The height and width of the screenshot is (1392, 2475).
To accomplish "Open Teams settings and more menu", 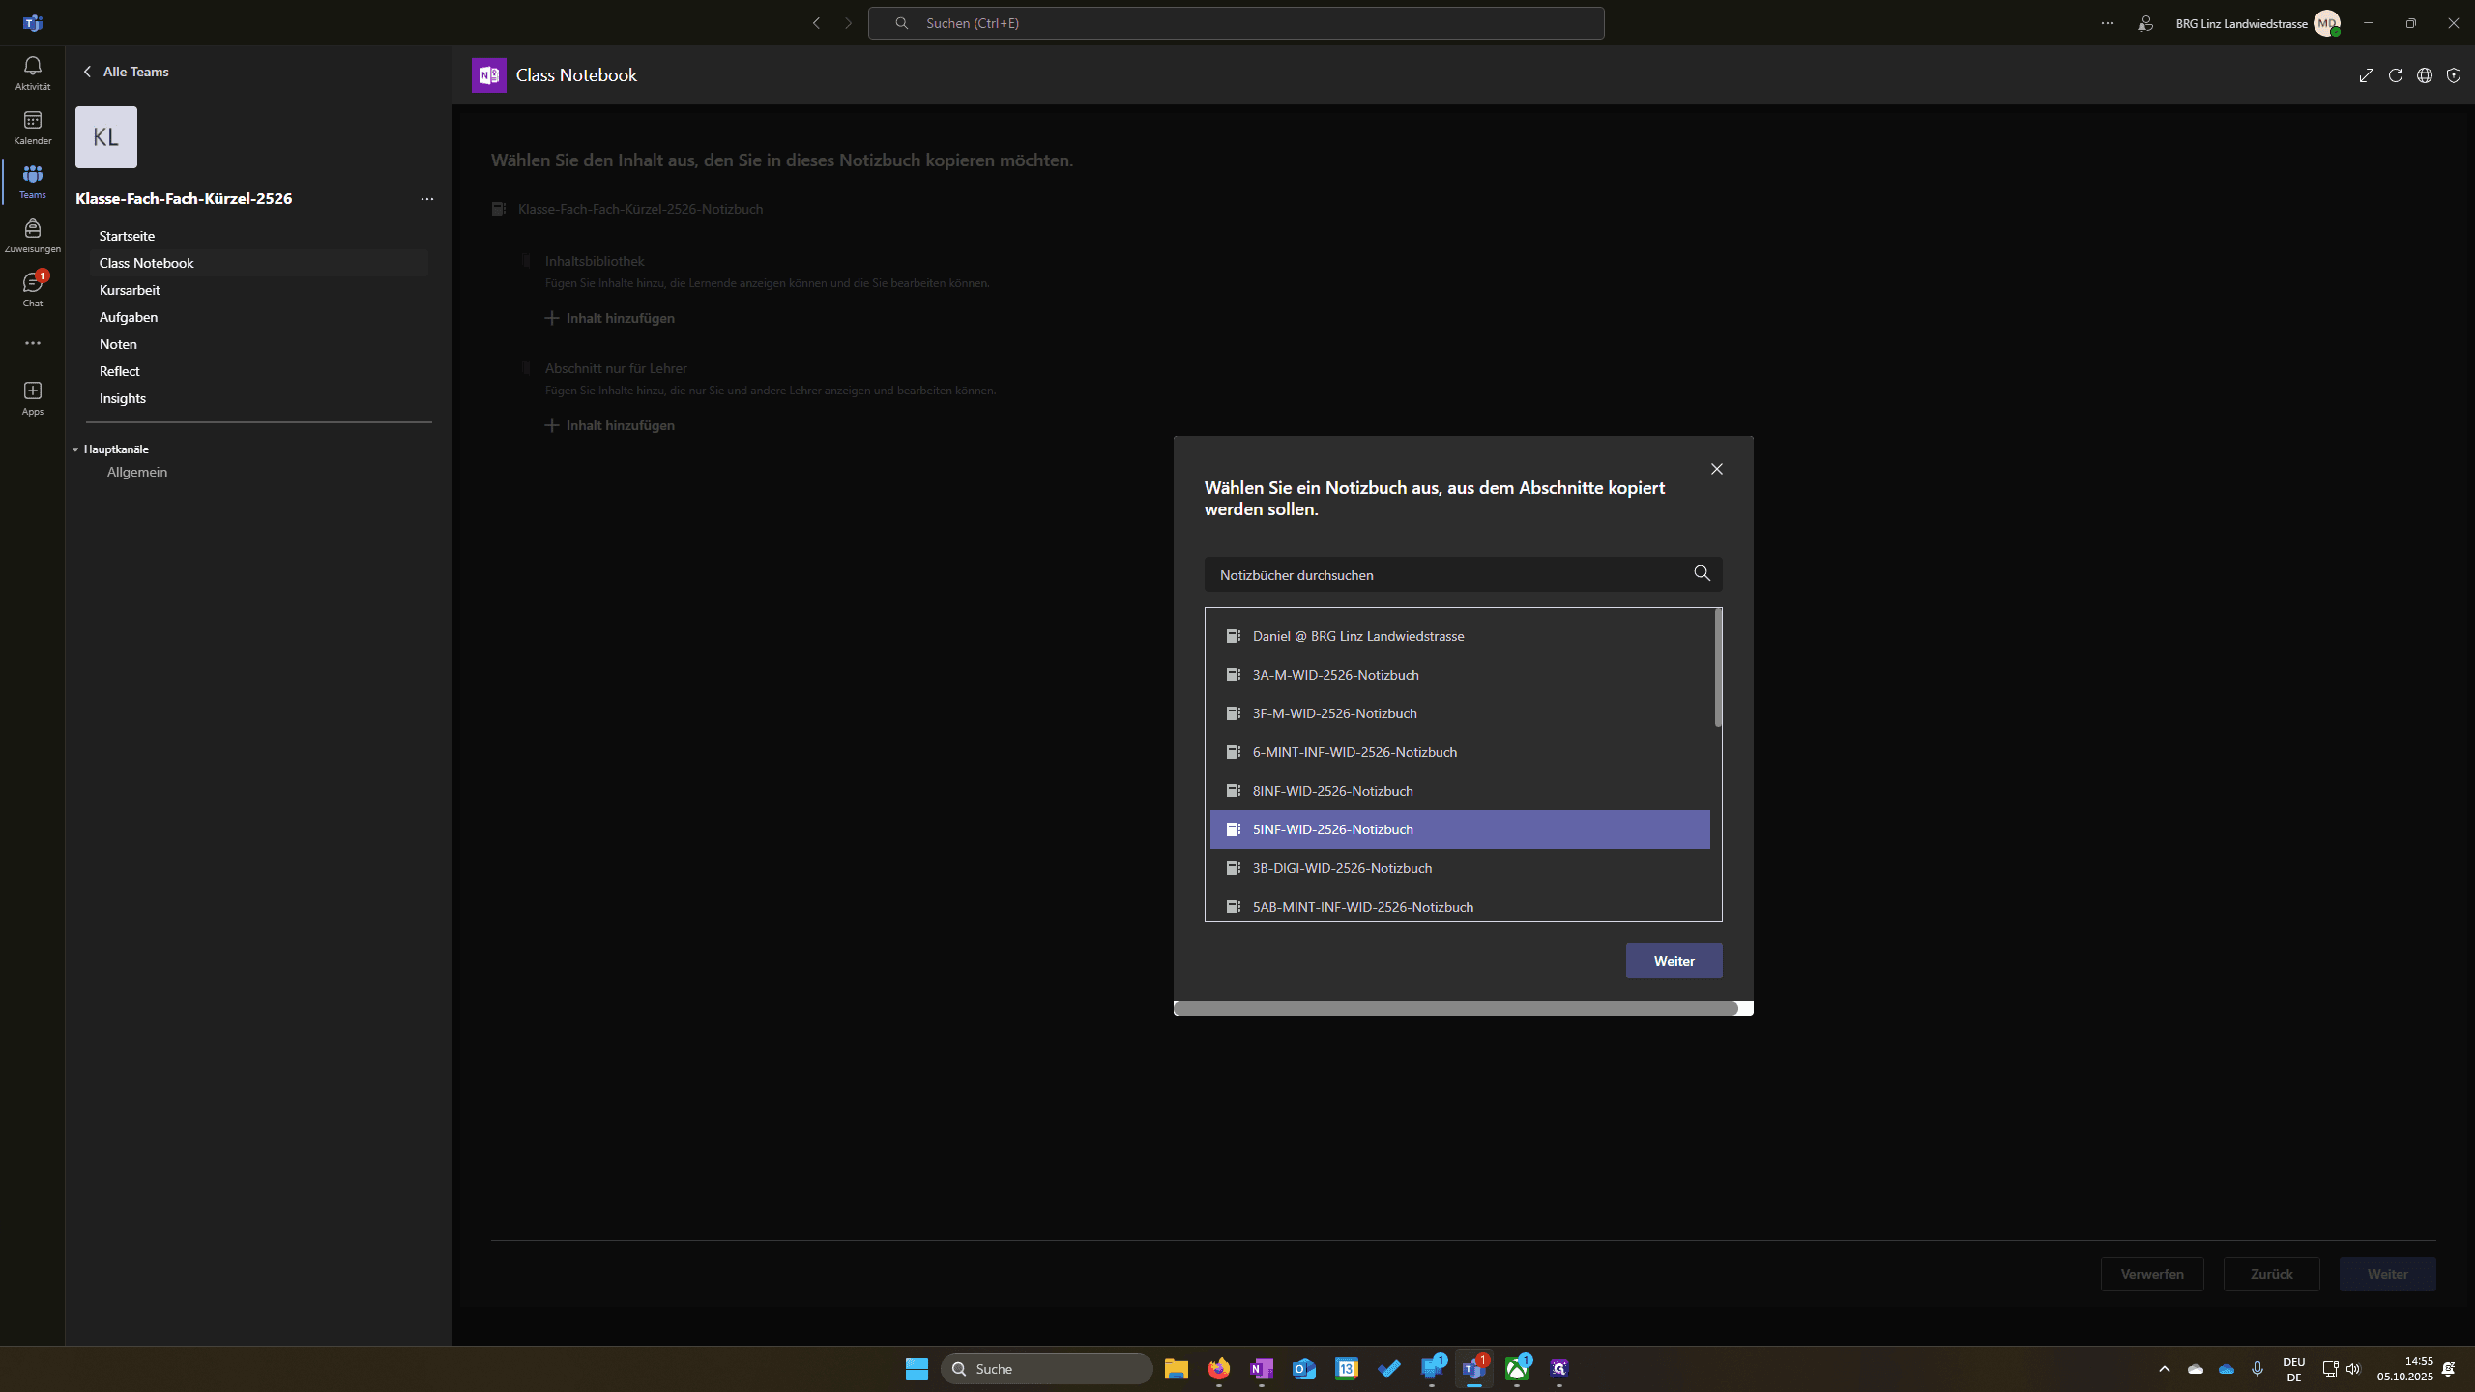I will coord(2107,23).
